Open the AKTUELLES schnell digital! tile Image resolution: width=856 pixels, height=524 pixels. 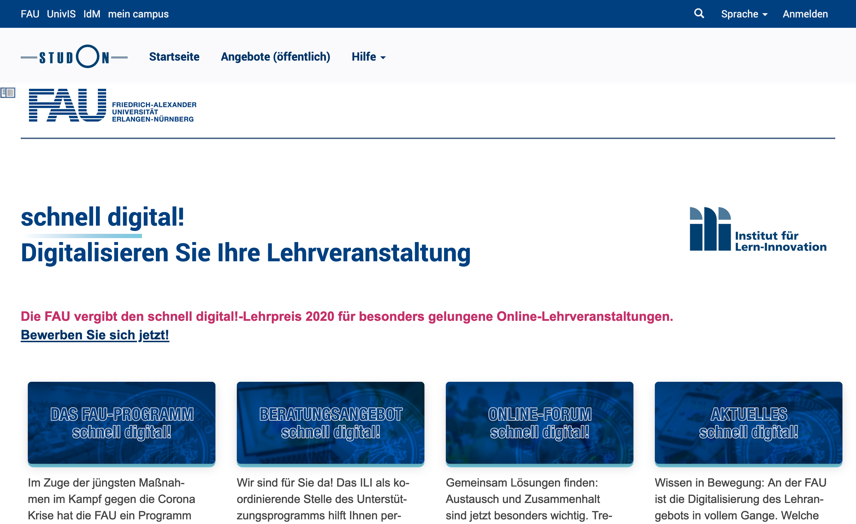tap(748, 423)
